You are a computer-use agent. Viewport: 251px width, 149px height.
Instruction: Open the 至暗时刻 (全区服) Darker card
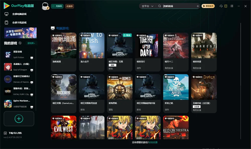point(204,94)
